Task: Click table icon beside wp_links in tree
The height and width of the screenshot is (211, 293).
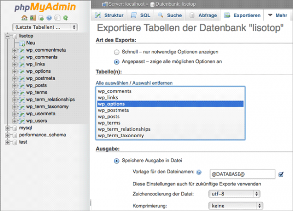Action: [x=22, y=64]
